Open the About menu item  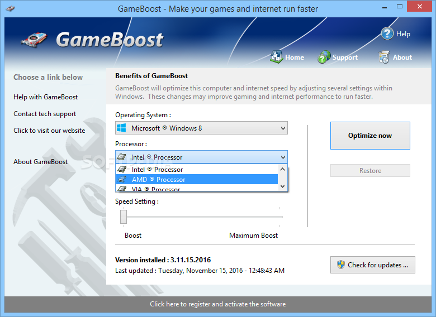click(395, 57)
